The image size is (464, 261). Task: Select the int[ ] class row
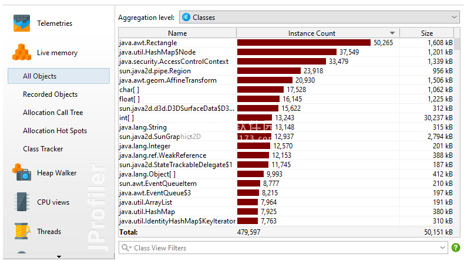click(286, 118)
